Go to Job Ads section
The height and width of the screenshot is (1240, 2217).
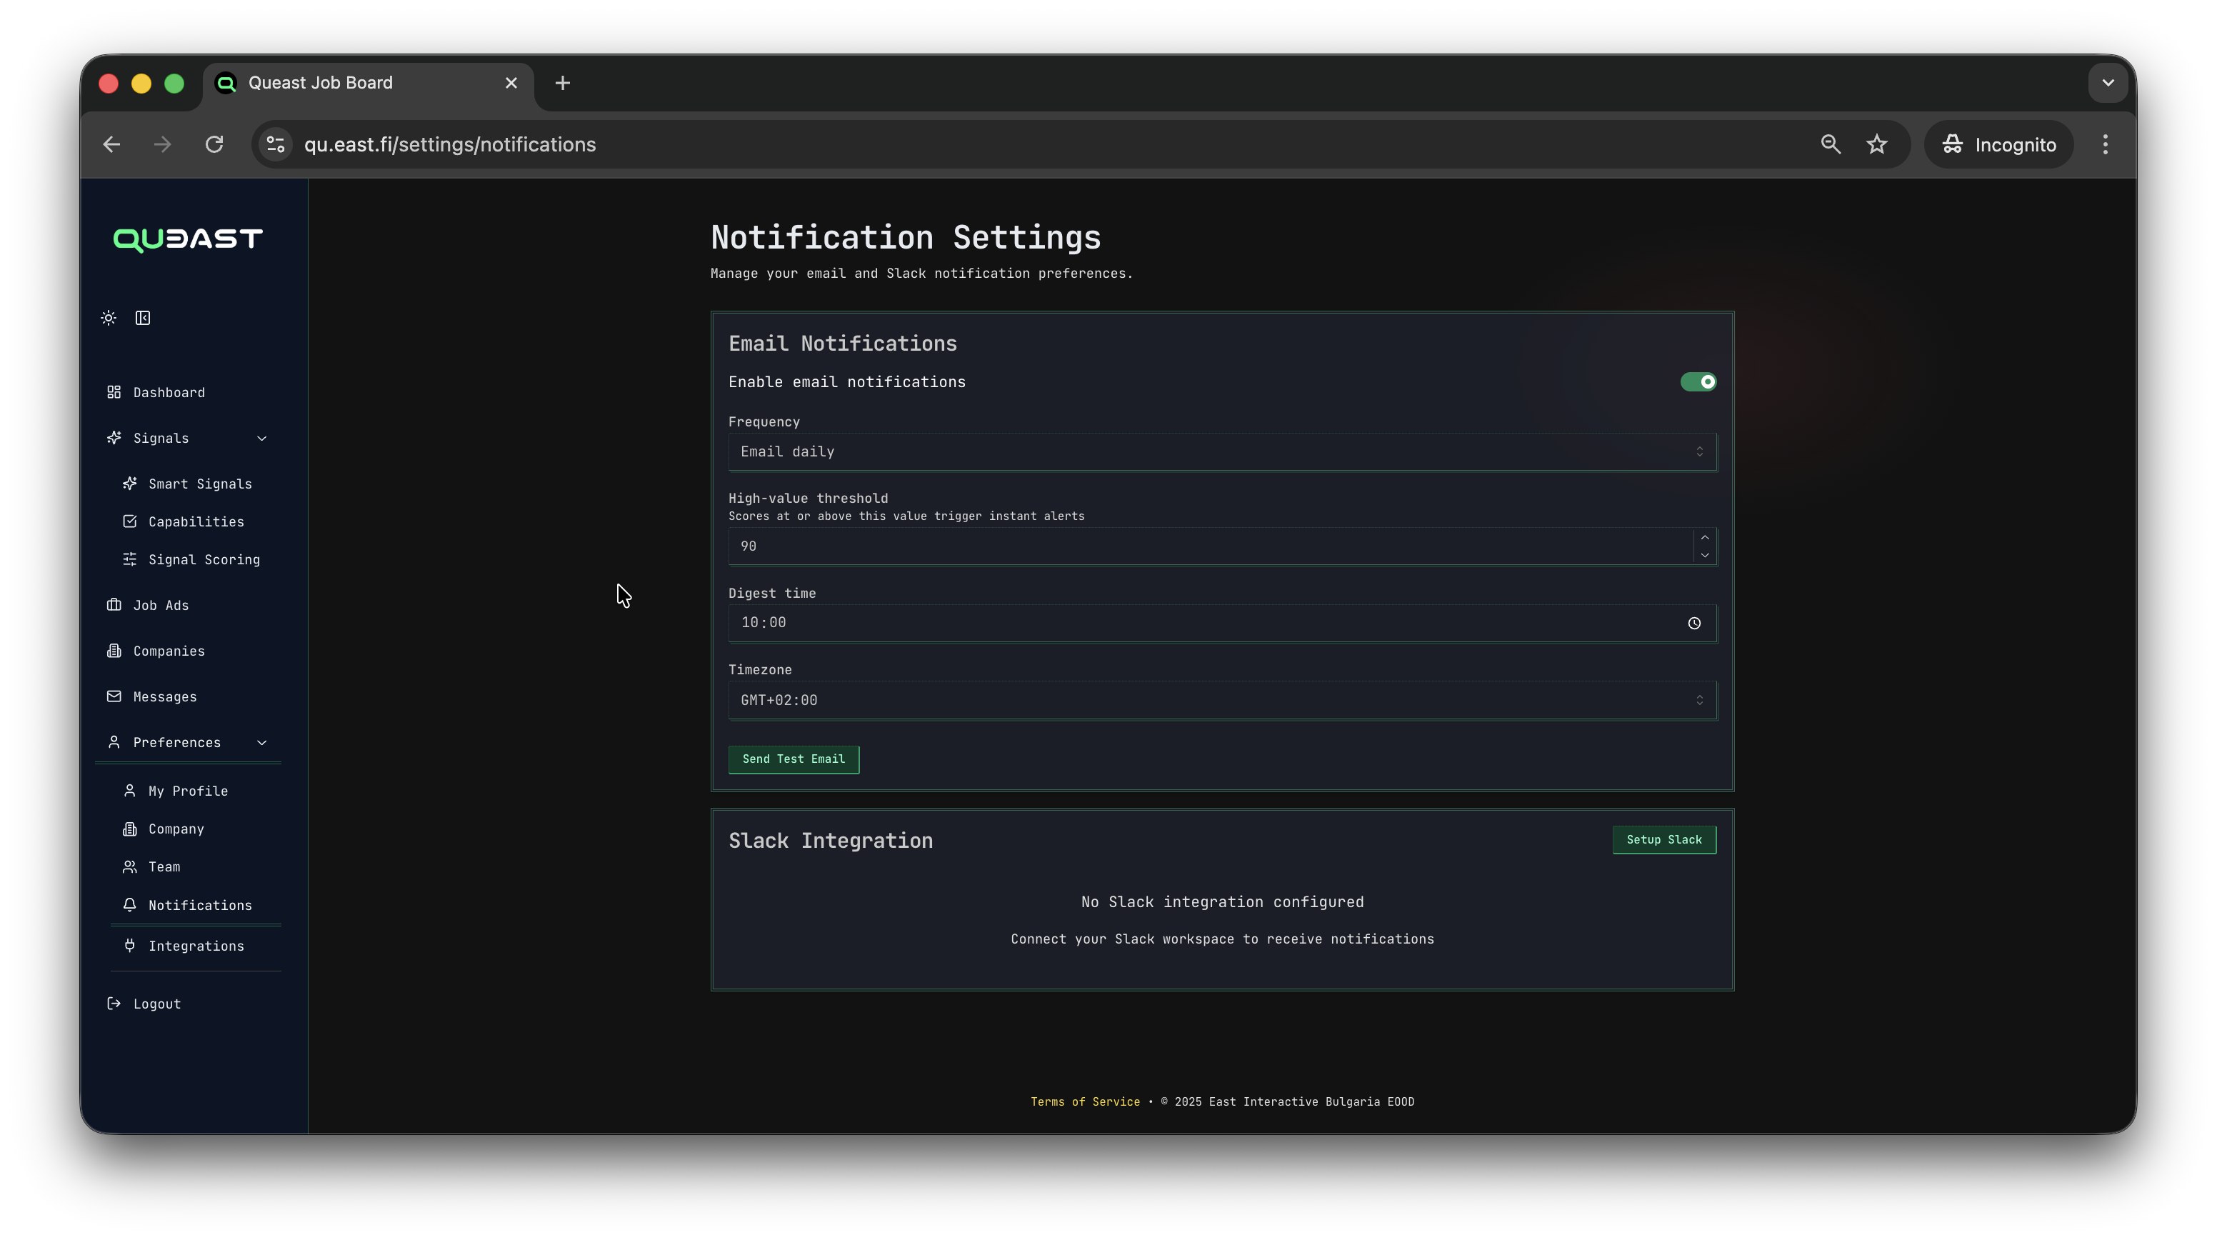click(160, 605)
